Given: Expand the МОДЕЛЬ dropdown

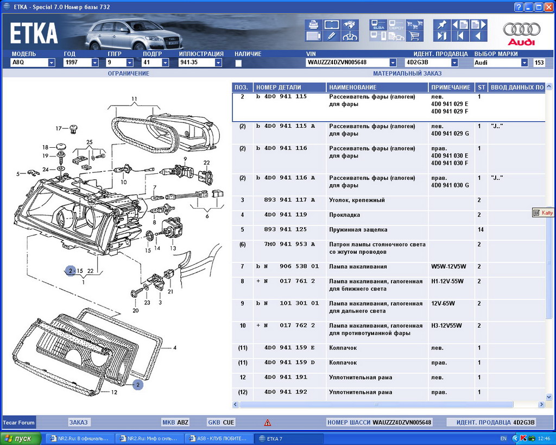Looking at the screenshot, I should tap(52, 63).
